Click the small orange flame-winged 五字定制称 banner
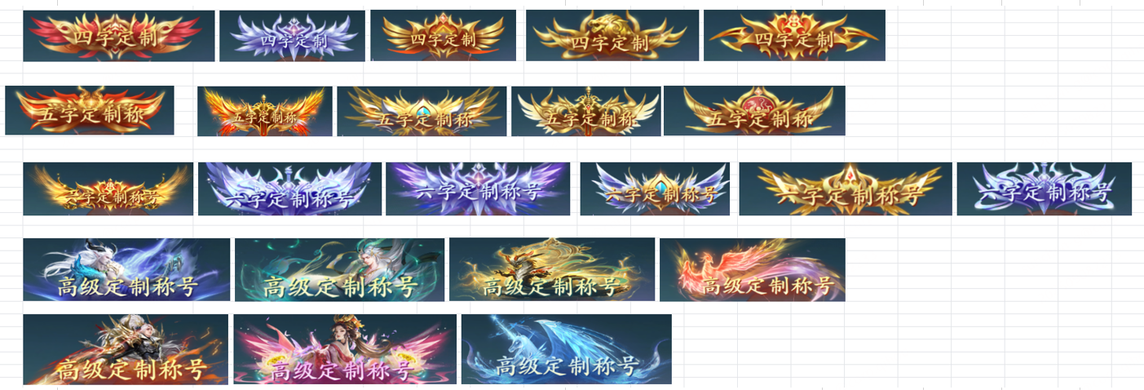The image size is (1144, 390). (265, 111)
